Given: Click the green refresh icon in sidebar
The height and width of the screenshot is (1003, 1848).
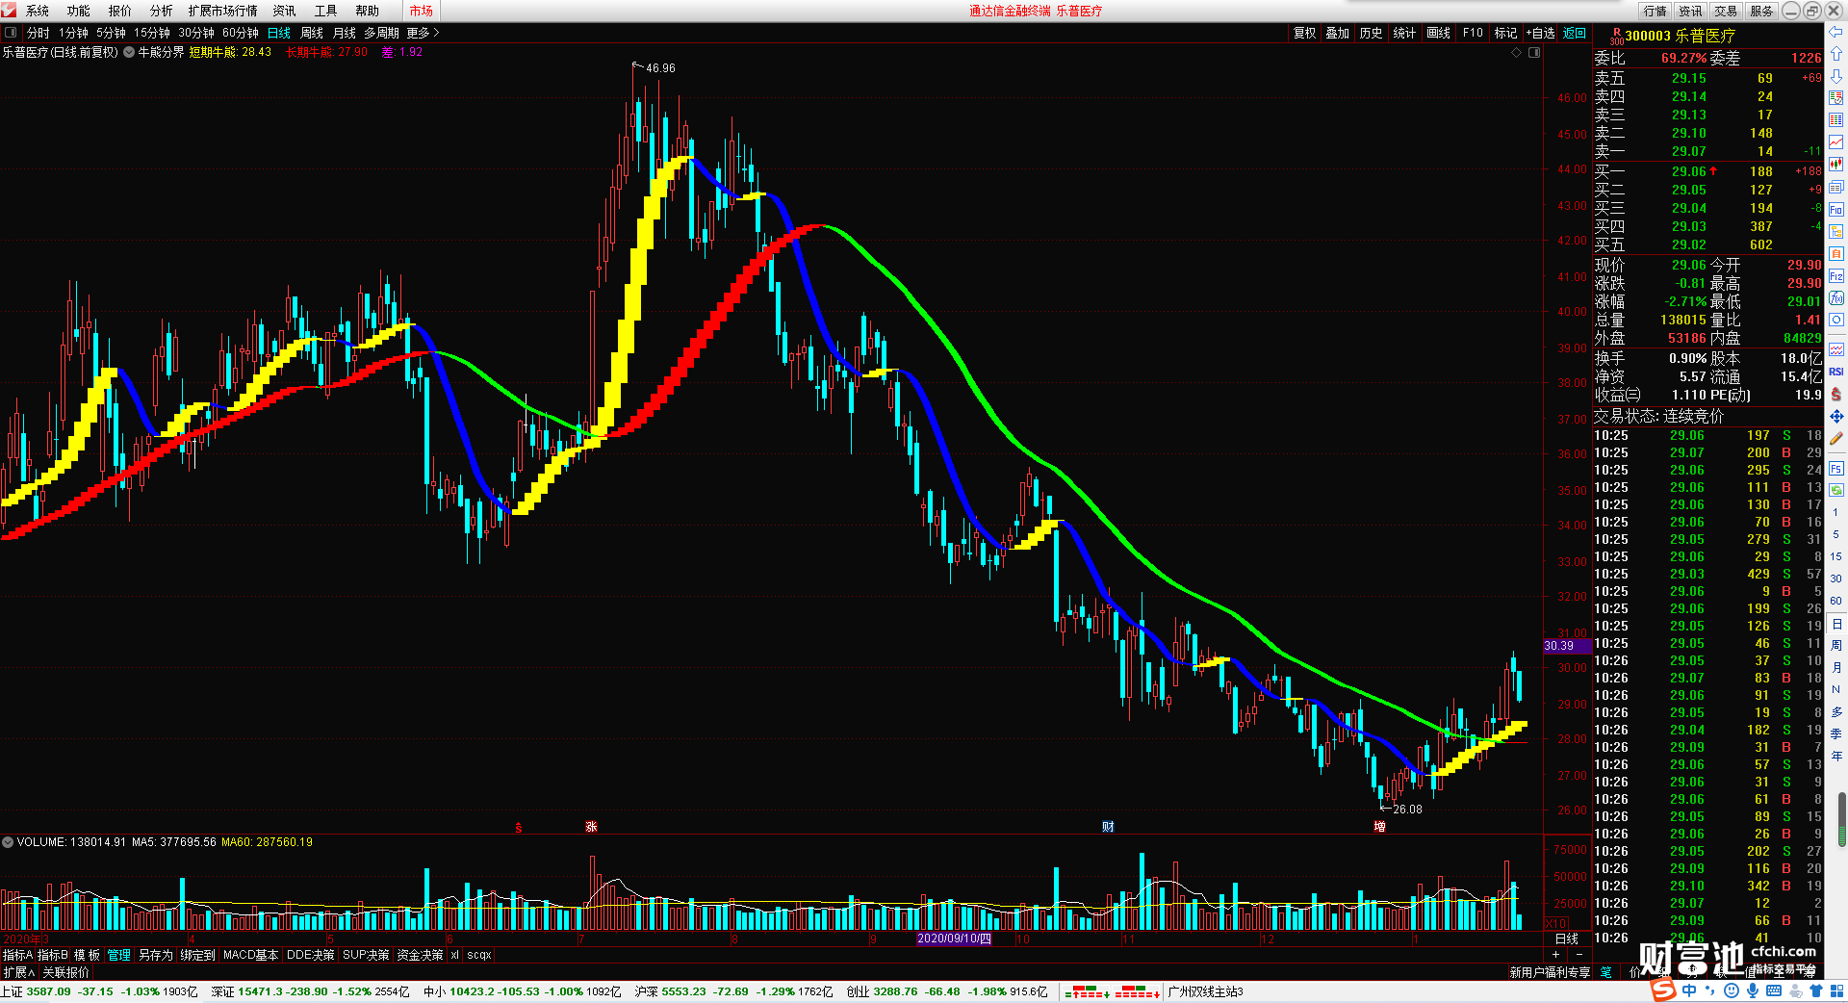Looking at the screenshot, I should (1835, 490).
